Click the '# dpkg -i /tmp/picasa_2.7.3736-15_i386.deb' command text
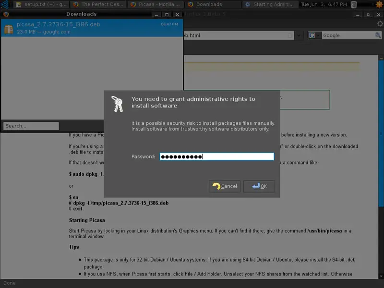 click(119, 203)
